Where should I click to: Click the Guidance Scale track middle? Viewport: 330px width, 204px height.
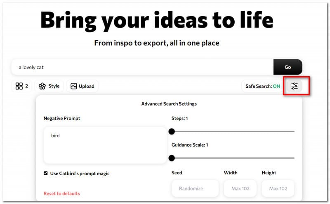tap(233, 158)
